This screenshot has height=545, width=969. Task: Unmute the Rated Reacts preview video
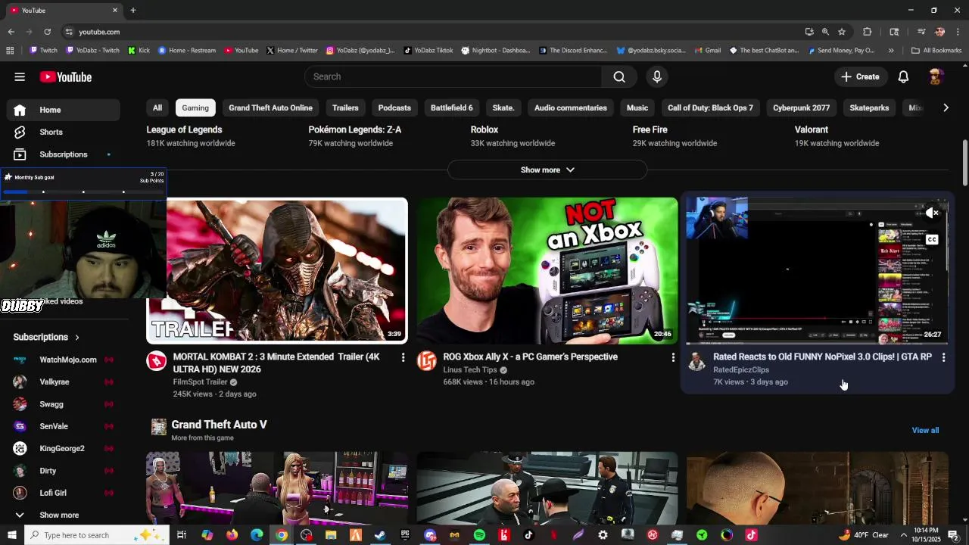click(932, 213)
